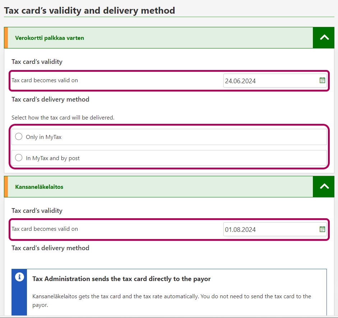The image size is (338, 318).
Task: Click the "Kansaneläkelaitos" green section title
Action: (39, 187)
